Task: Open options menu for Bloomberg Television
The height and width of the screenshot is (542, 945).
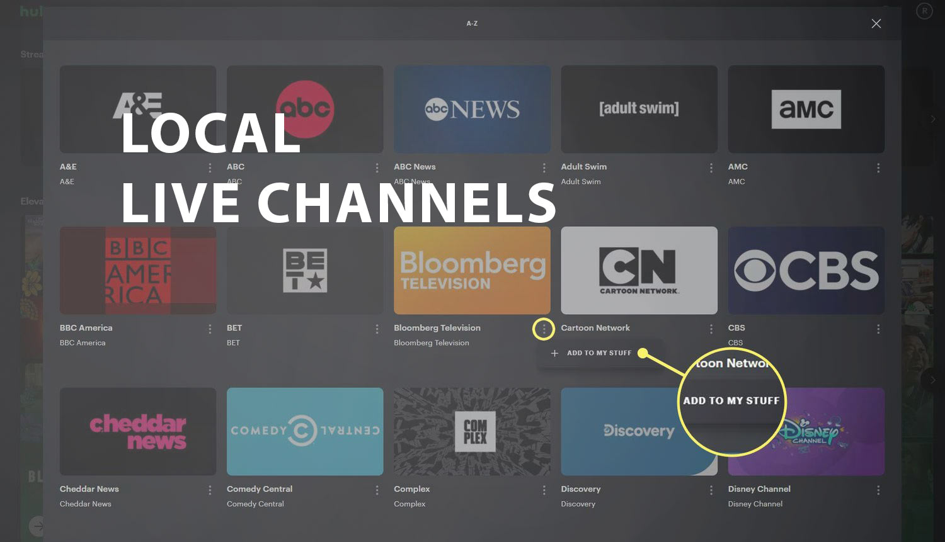Action: click(x=544, y=329)
